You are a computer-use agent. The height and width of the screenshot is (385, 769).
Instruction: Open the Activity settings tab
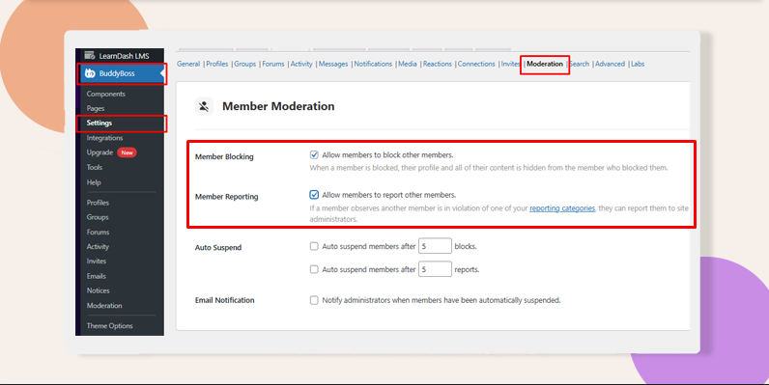[301, 64]
